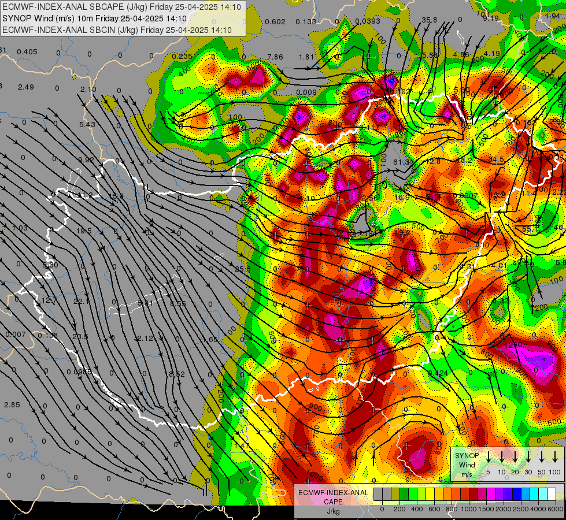Click the map value 25.6

pyautogui.click(x=243, y=269)
